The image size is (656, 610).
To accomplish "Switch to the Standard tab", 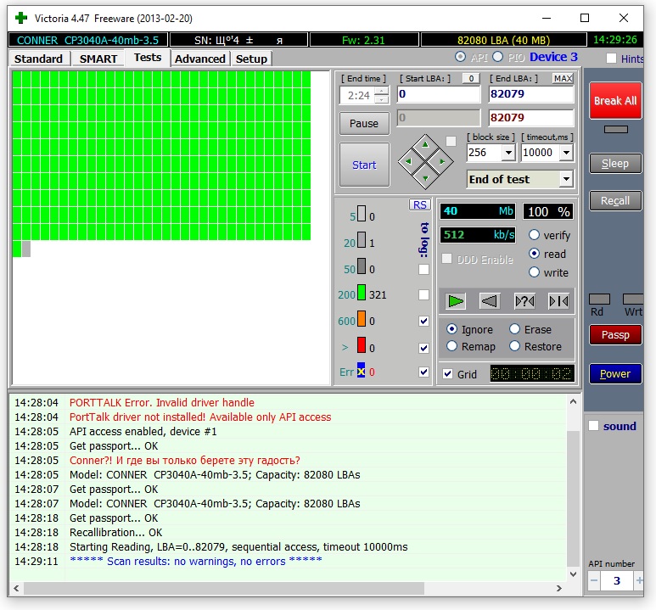I will 38,59.
